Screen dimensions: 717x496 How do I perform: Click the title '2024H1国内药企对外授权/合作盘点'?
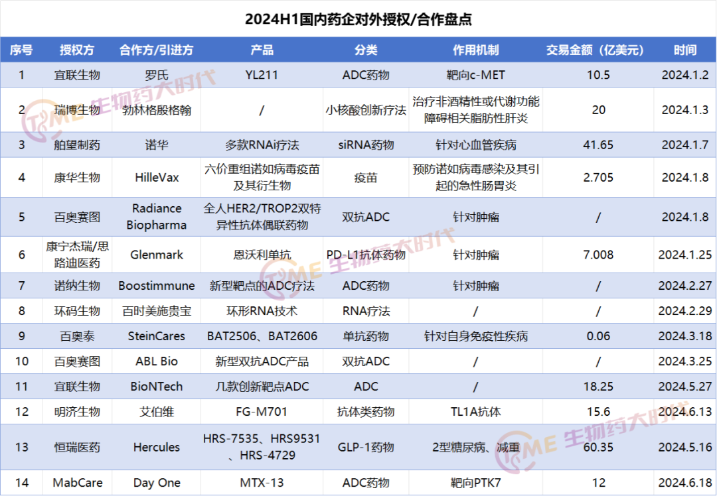click(358, 19)
